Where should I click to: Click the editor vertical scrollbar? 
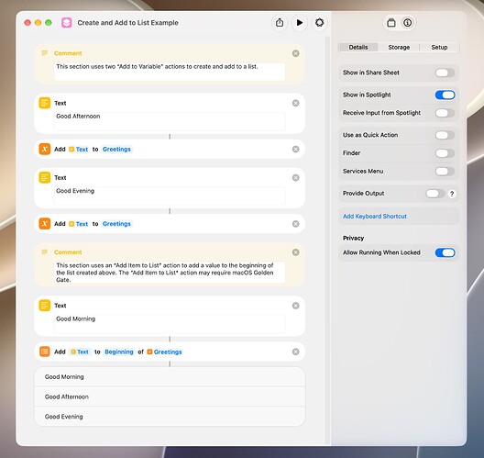pos(327,240)
